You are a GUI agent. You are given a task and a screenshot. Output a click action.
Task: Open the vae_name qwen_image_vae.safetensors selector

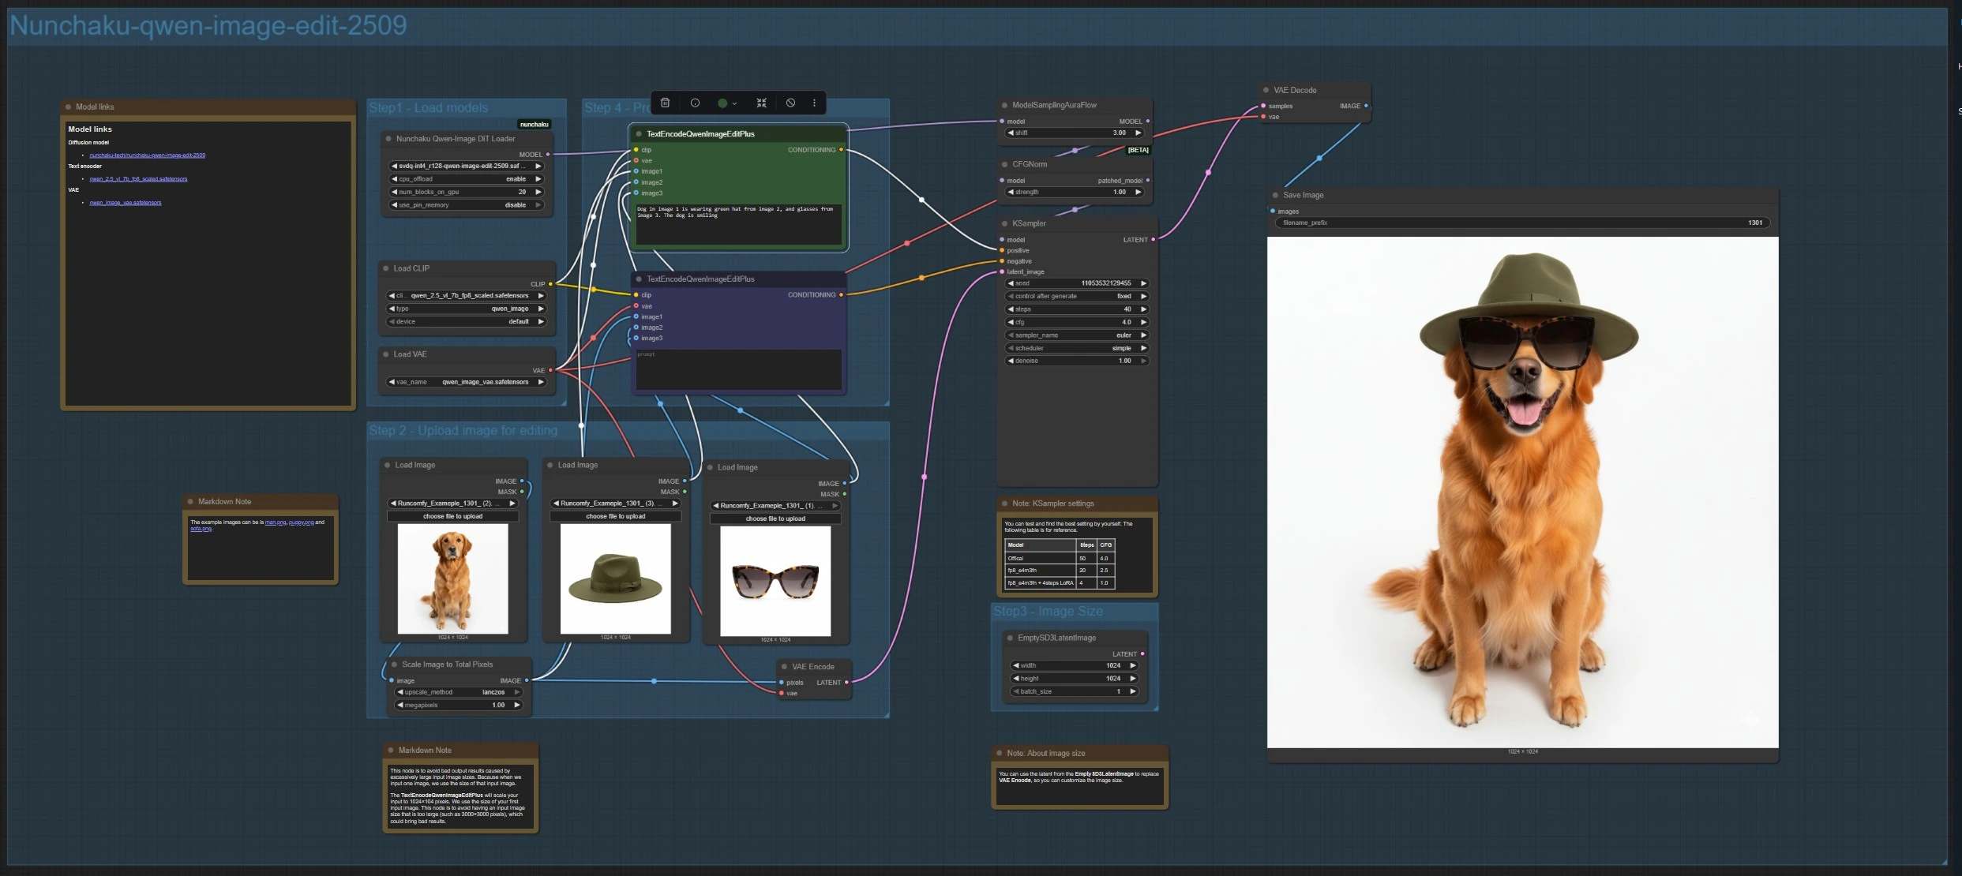pos(467,382)
